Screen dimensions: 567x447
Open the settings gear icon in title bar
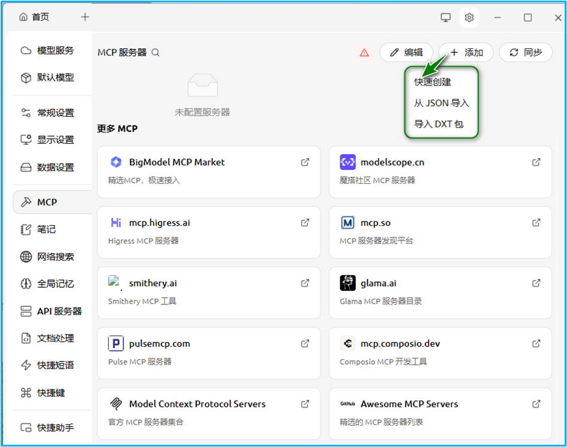pos(469,17)
